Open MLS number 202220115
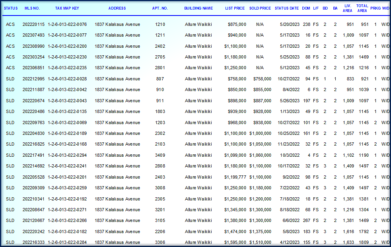 33,24
